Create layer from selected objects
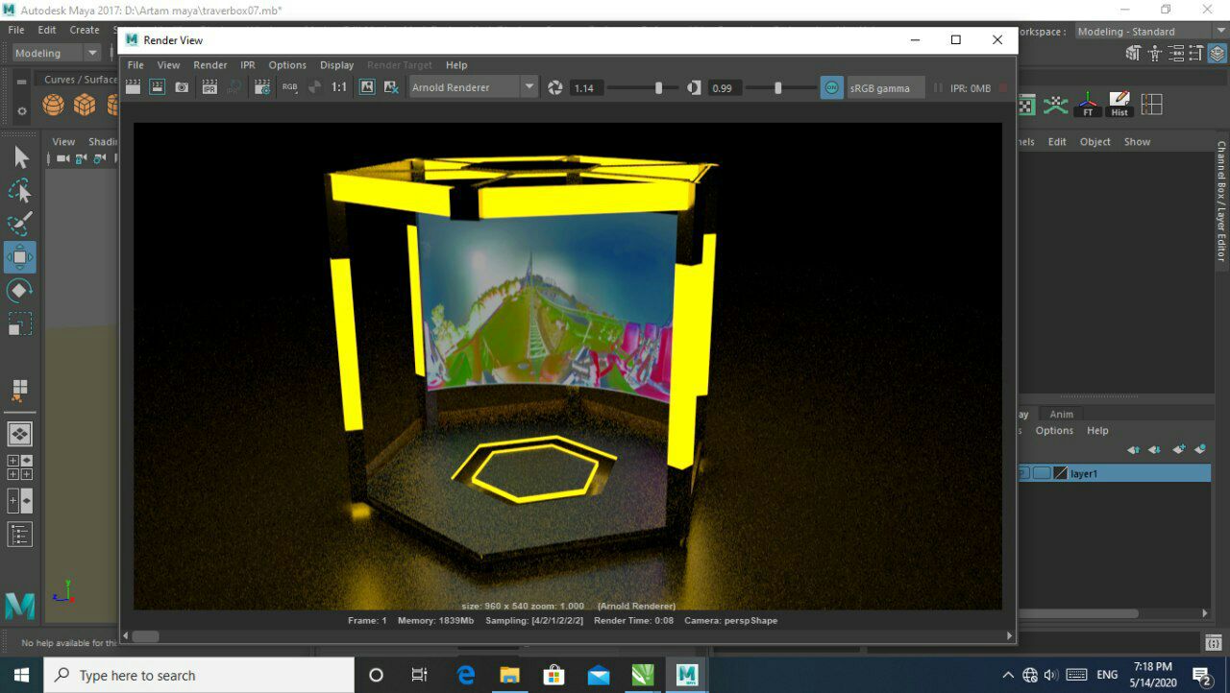Screen dimensions: 1230x693 (x=1200, y=450)
